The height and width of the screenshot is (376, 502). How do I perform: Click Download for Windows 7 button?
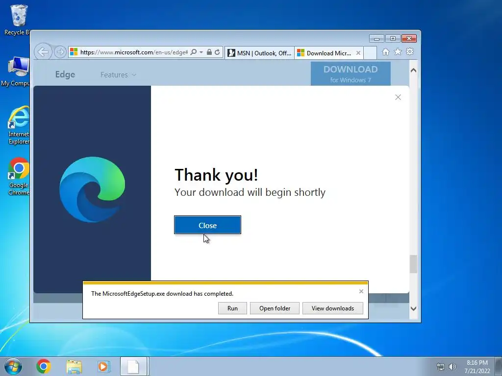pos(351,74)
